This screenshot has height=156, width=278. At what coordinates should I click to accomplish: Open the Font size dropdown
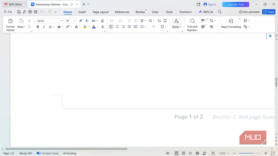pos(75,21)
